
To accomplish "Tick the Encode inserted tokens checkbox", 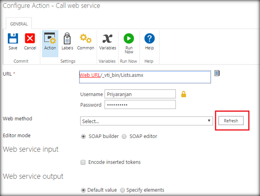I will pyautogui.click(x=83, y=162).
